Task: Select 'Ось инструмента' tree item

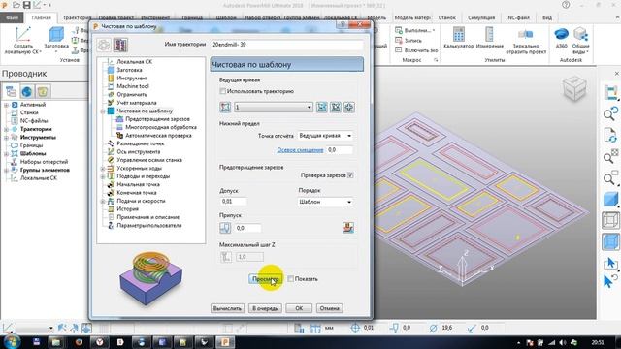Action: click(138, 152)
